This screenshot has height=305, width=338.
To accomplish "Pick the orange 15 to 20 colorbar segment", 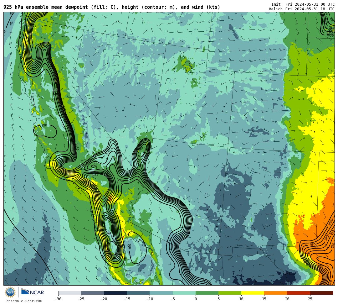I will pos(276,293).
